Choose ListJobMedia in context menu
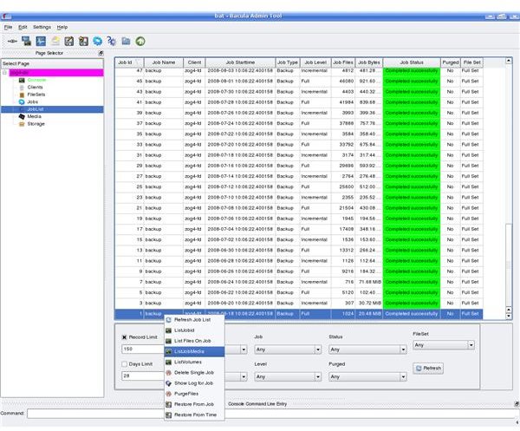The image size is (520, 431). (x=194, y=351)
